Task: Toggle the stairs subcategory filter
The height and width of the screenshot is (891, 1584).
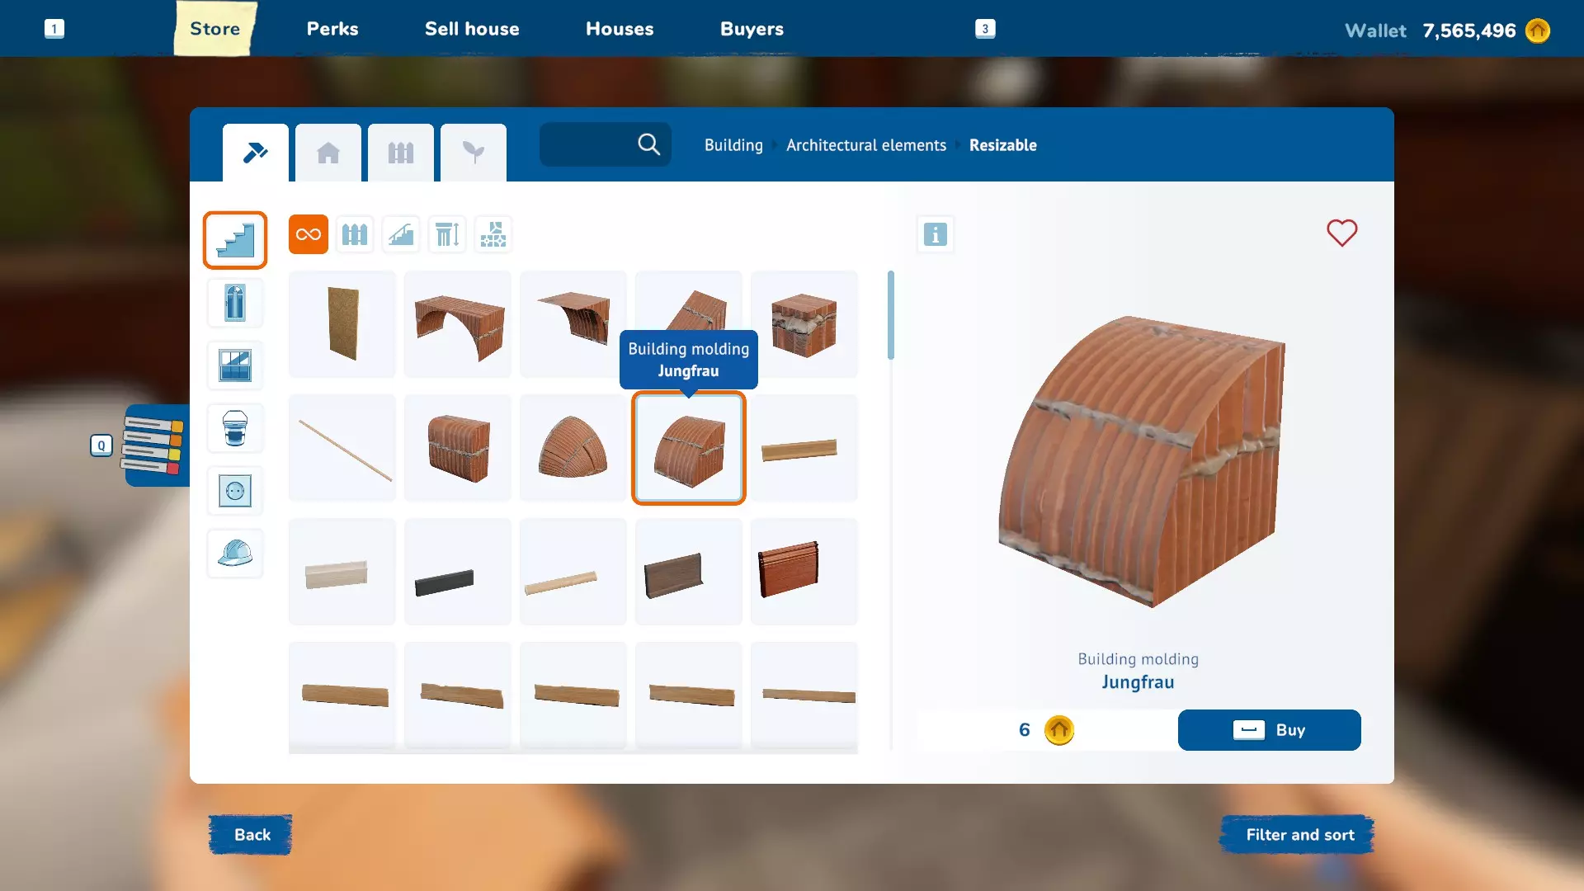Action: click(x=401, y=234)
